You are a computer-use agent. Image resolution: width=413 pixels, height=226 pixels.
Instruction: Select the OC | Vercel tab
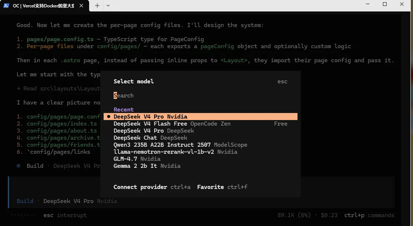(x=45, y=6)
